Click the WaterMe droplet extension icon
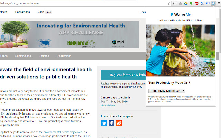This screenshot has width=221, height=138. 213,3
